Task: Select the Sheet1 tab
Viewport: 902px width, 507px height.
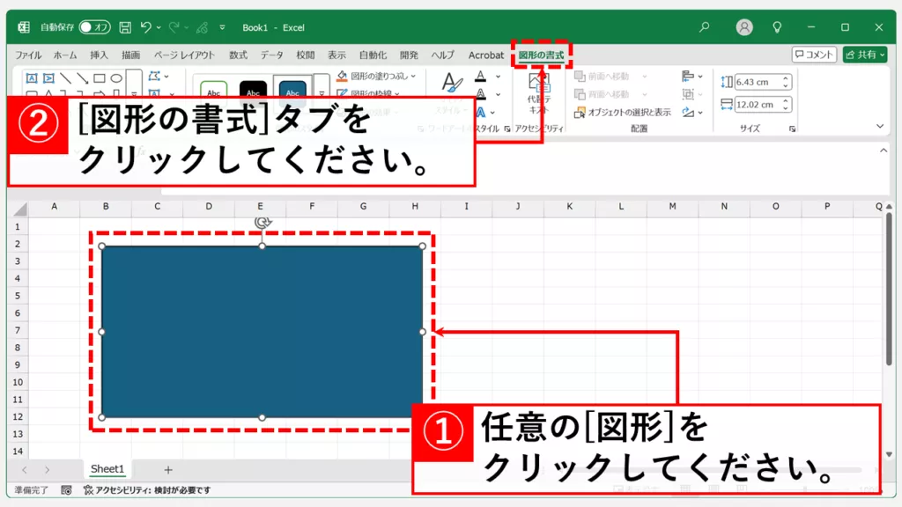Action: [107, 469]
